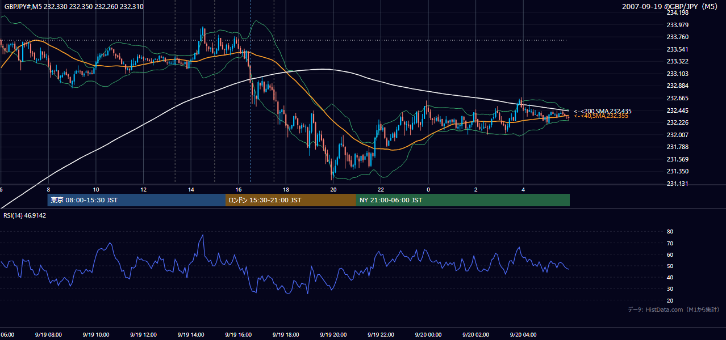Click the 40 SMA 232.355 label

point(601,116)
